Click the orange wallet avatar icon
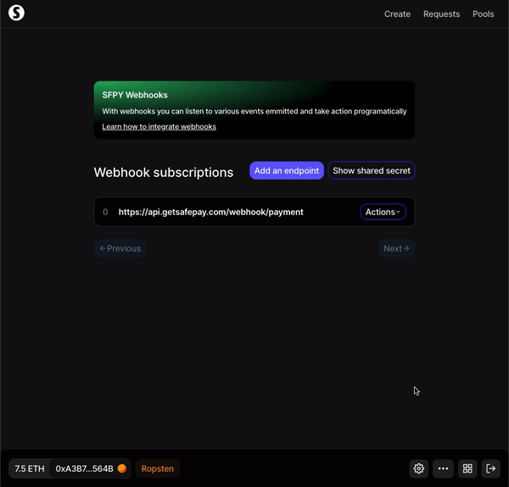Viewport: 509px width, 487px height. click(122, 468)
